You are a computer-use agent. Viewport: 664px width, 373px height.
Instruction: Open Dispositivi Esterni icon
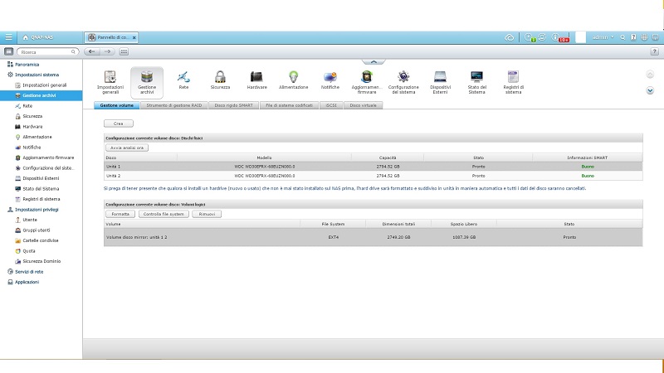441,79
